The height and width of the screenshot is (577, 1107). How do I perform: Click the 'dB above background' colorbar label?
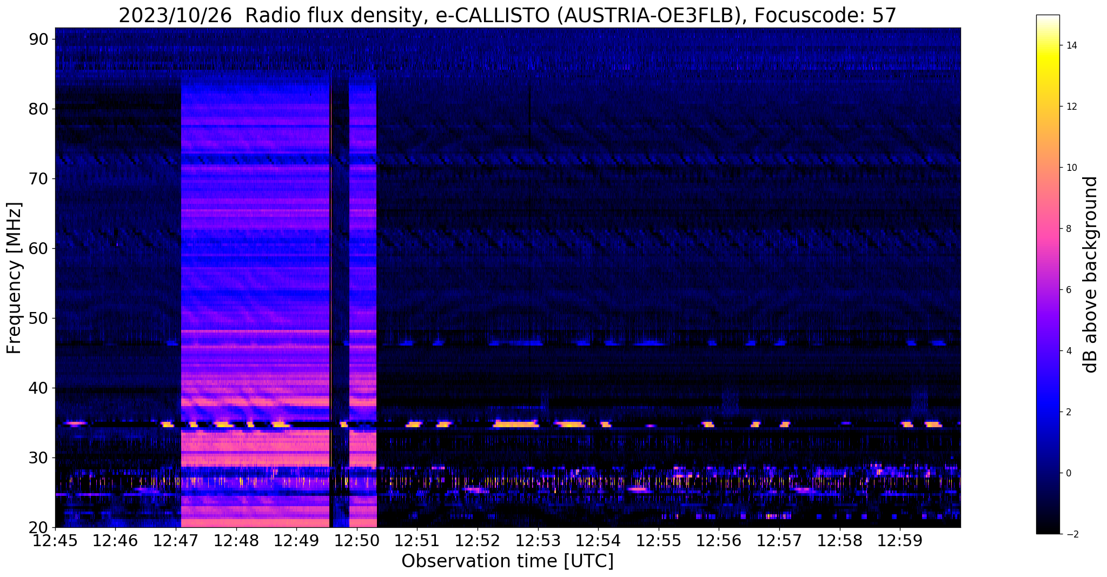click(x=1091, y=274)
